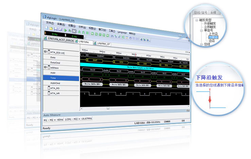Open the 采集 menu

click(61, 24)
